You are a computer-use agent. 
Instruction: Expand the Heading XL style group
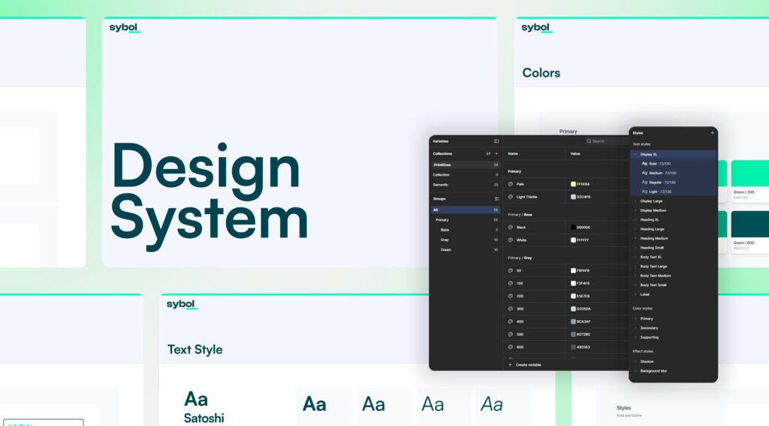[x=635, y=220]
